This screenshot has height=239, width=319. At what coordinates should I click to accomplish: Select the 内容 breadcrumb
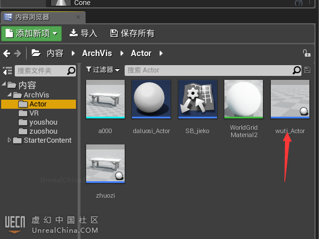coord(55,53)
